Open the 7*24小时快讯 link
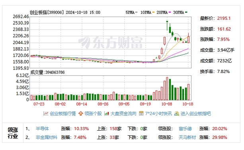The image size is (244, 150). [x=158, y=113]
